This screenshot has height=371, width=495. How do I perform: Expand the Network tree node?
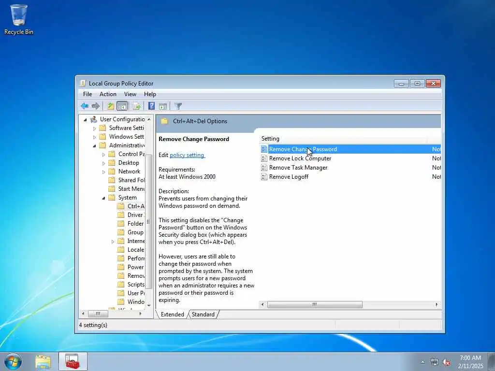[x=103, y=172]
